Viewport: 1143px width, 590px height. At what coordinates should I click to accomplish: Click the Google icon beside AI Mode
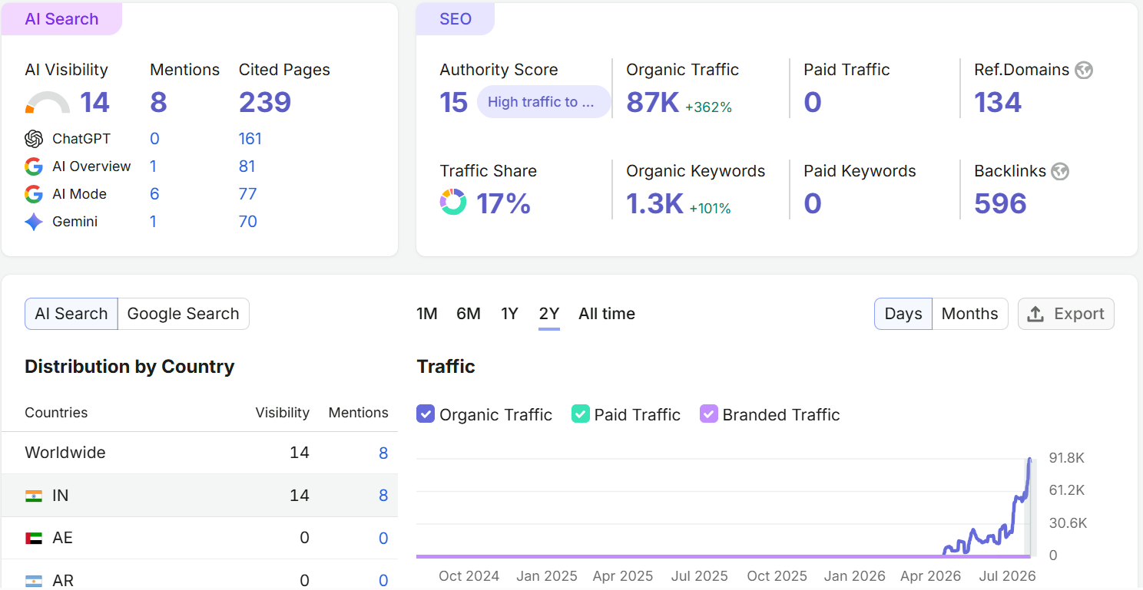[x=34, y=194]
